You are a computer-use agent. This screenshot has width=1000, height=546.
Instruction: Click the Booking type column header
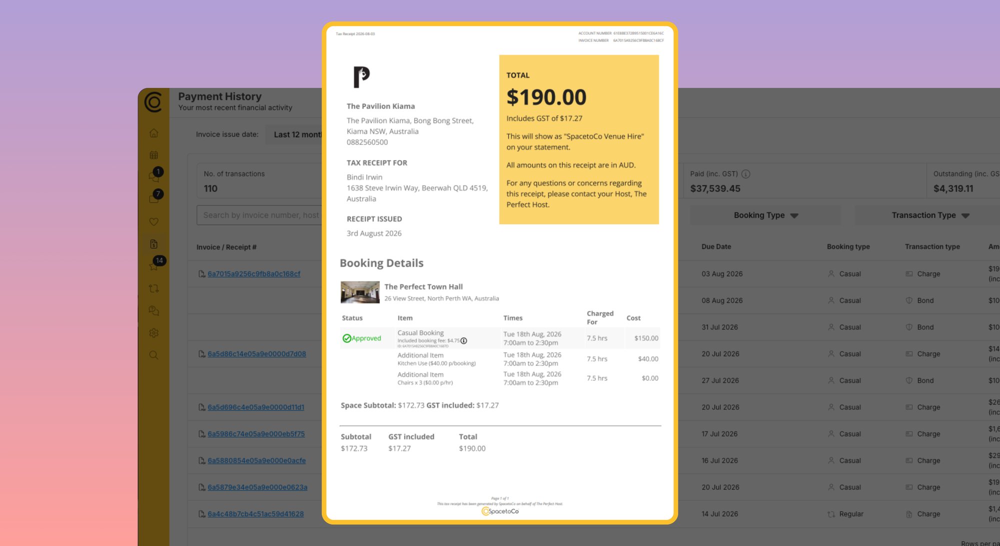click(x=848, y=247)
